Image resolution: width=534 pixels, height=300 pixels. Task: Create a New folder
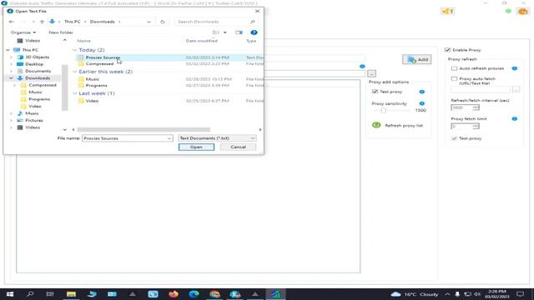click(61, 32)
